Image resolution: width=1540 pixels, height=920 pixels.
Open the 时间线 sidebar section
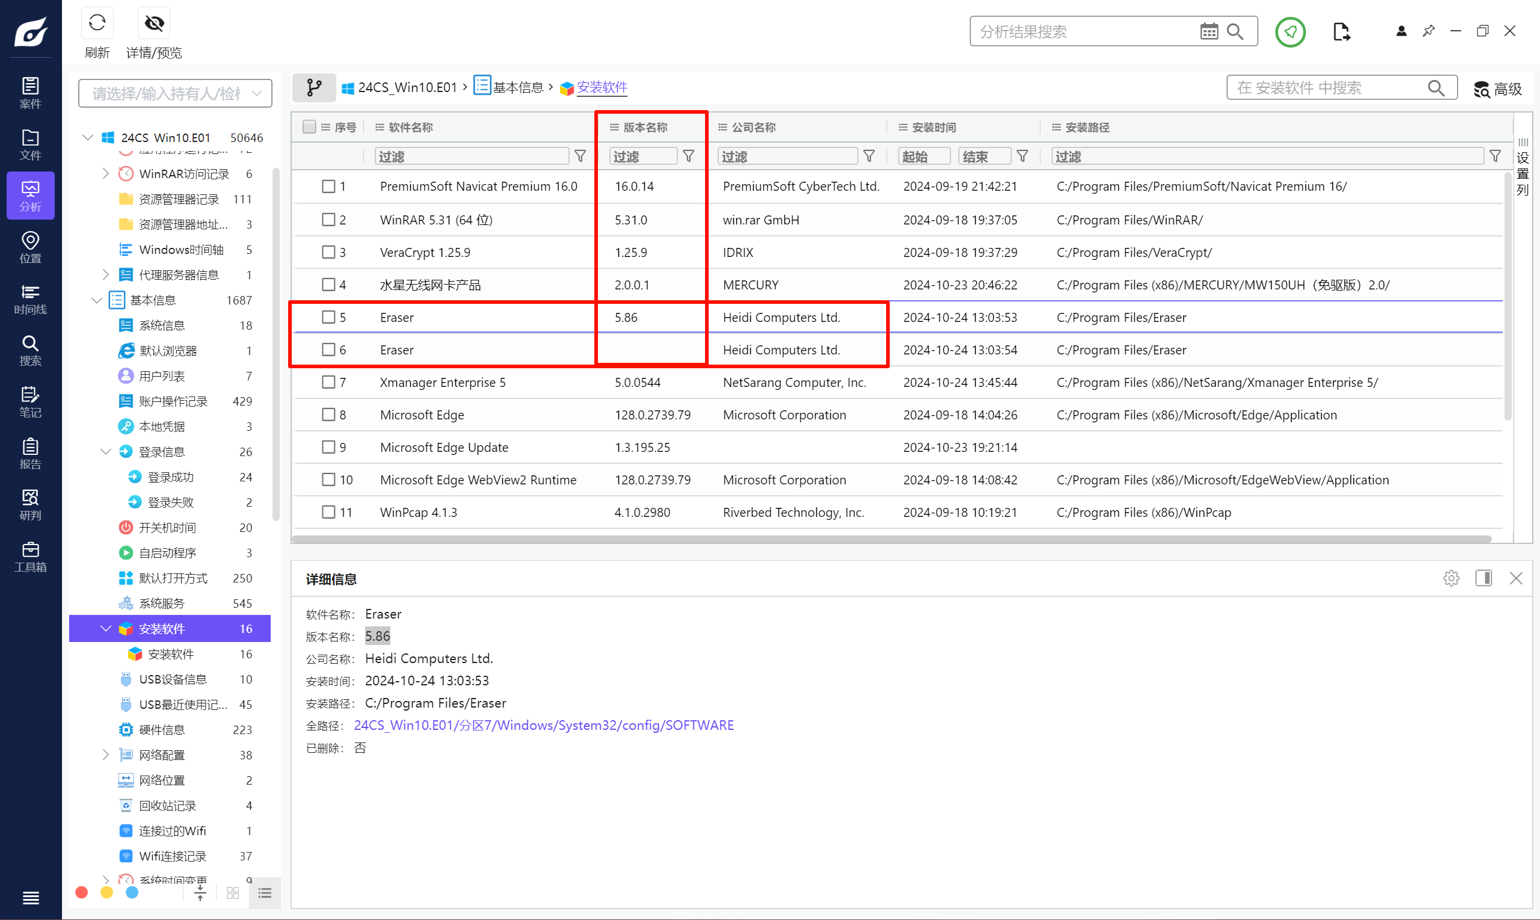tap(30, 299)
